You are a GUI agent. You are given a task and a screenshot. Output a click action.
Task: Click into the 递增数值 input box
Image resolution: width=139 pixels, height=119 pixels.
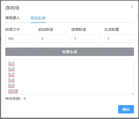tap(86, 39)
